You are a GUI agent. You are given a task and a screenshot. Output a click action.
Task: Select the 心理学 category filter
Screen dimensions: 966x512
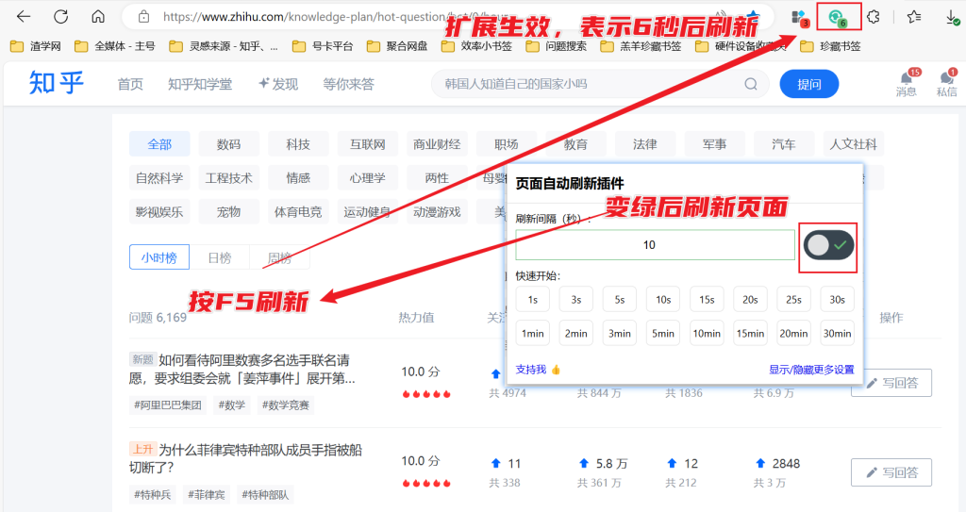368,178
